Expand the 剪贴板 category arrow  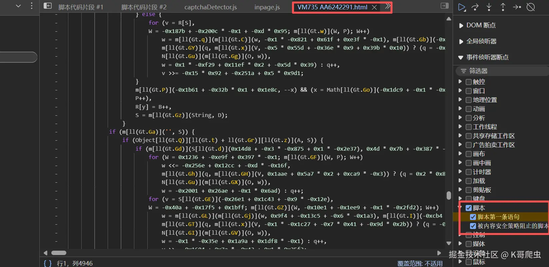click(x=460, y=190)
